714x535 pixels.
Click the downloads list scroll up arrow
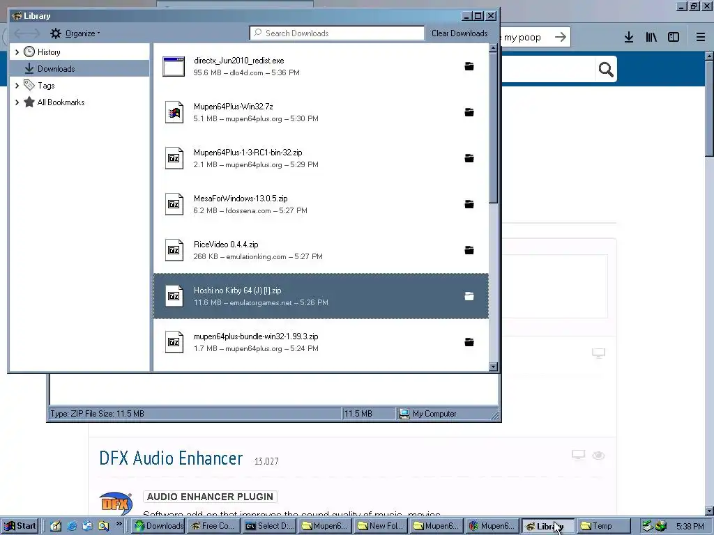(x=494, y=48)
